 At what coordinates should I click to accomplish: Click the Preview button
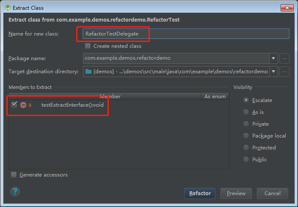point(236,193)
